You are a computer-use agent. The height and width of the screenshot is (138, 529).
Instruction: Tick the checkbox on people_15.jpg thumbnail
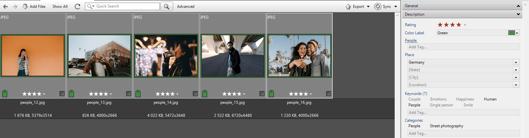coord(262,94)
